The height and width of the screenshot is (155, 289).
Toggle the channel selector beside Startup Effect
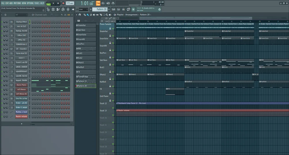29,22
